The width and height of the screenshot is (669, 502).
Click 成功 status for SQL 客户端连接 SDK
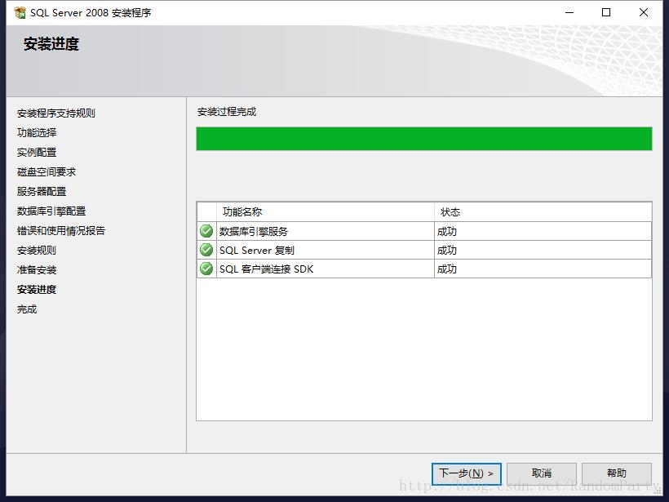447,269
